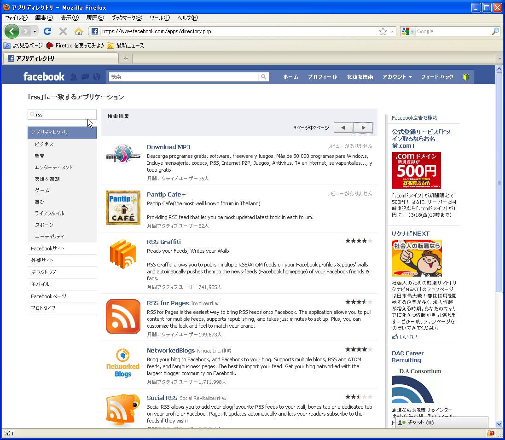This screenshot has width=505, height=440.
Task: Open the address bar history dropdown
Action: [392, 31]
